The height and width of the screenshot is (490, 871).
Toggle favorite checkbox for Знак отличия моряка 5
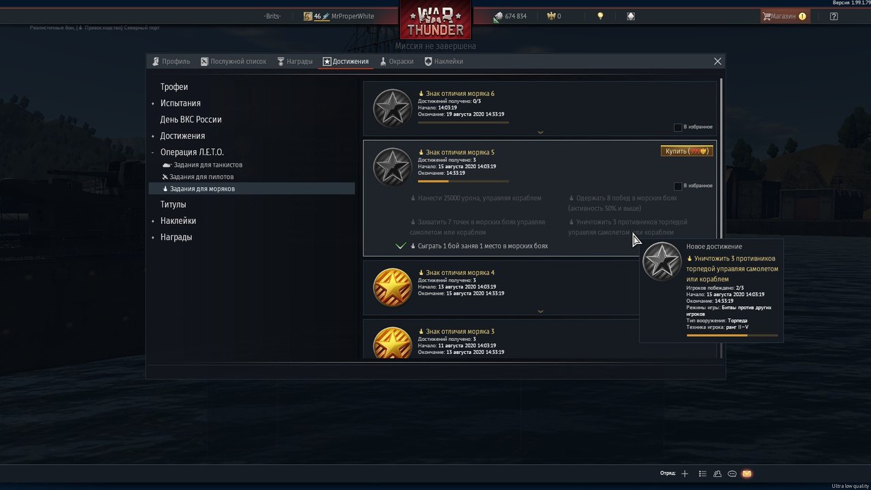click(678, 186)
